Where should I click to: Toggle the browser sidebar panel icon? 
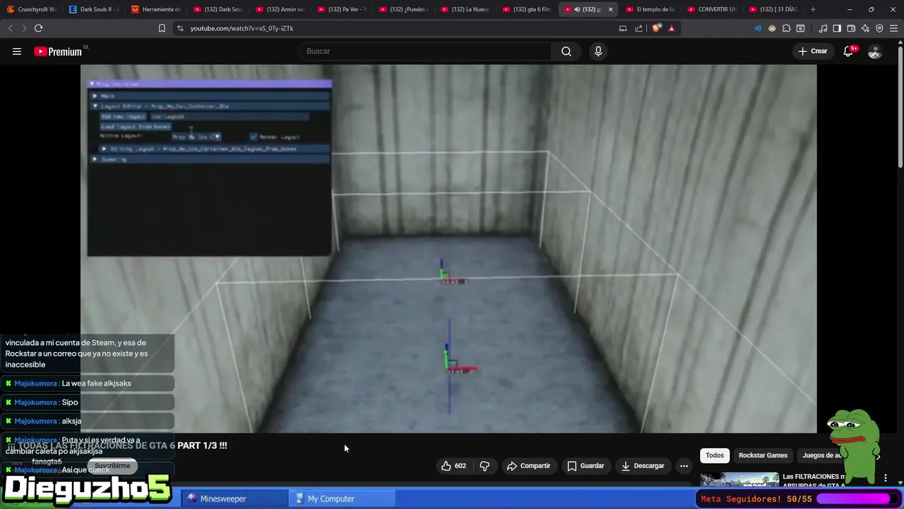tap(837, 28)
